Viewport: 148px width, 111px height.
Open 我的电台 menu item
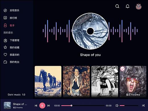(15, 62)
